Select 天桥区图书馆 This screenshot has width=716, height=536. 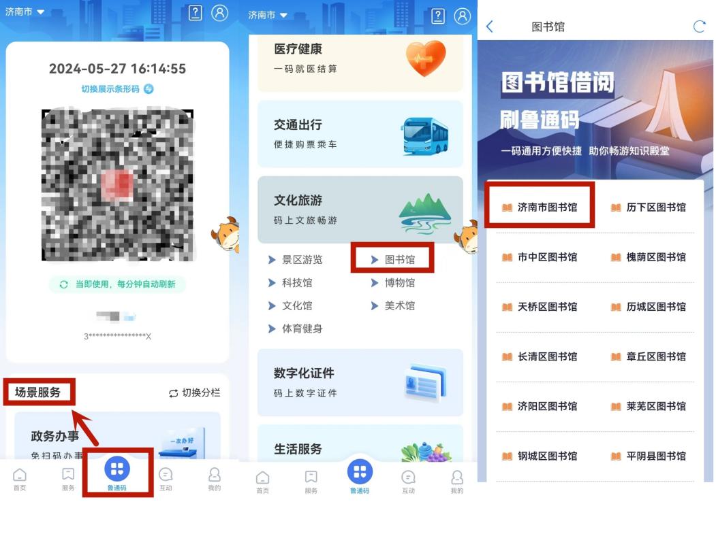click(540, 307)
